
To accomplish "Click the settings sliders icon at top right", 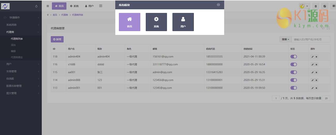I will [x=333, y=6].
